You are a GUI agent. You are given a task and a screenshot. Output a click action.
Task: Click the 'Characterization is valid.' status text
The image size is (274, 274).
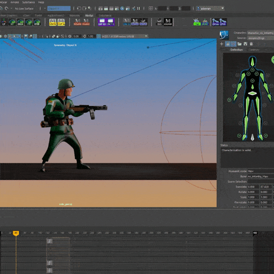click(x=236, y=150)
